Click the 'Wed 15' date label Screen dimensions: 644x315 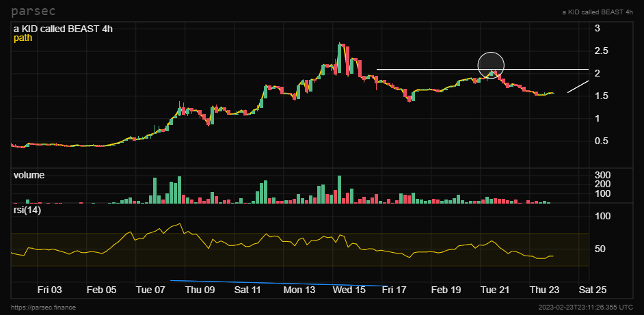click(x=349, y=290)
